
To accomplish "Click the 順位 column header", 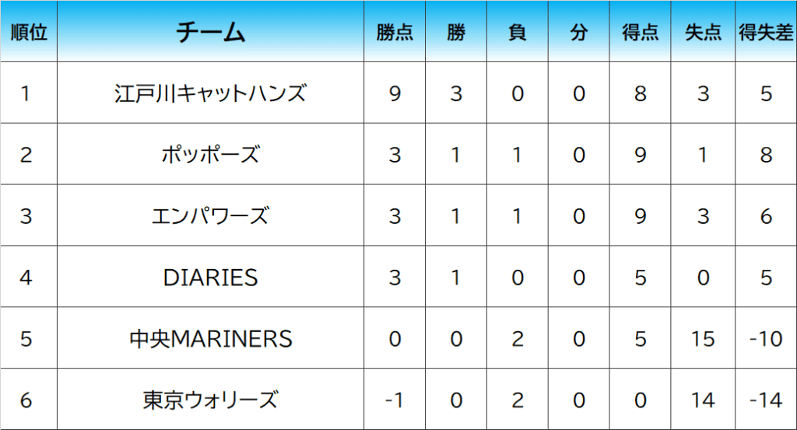I will [29, 31].
